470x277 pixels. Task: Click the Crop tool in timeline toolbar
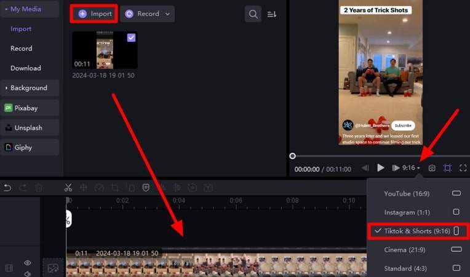(115, 188)
